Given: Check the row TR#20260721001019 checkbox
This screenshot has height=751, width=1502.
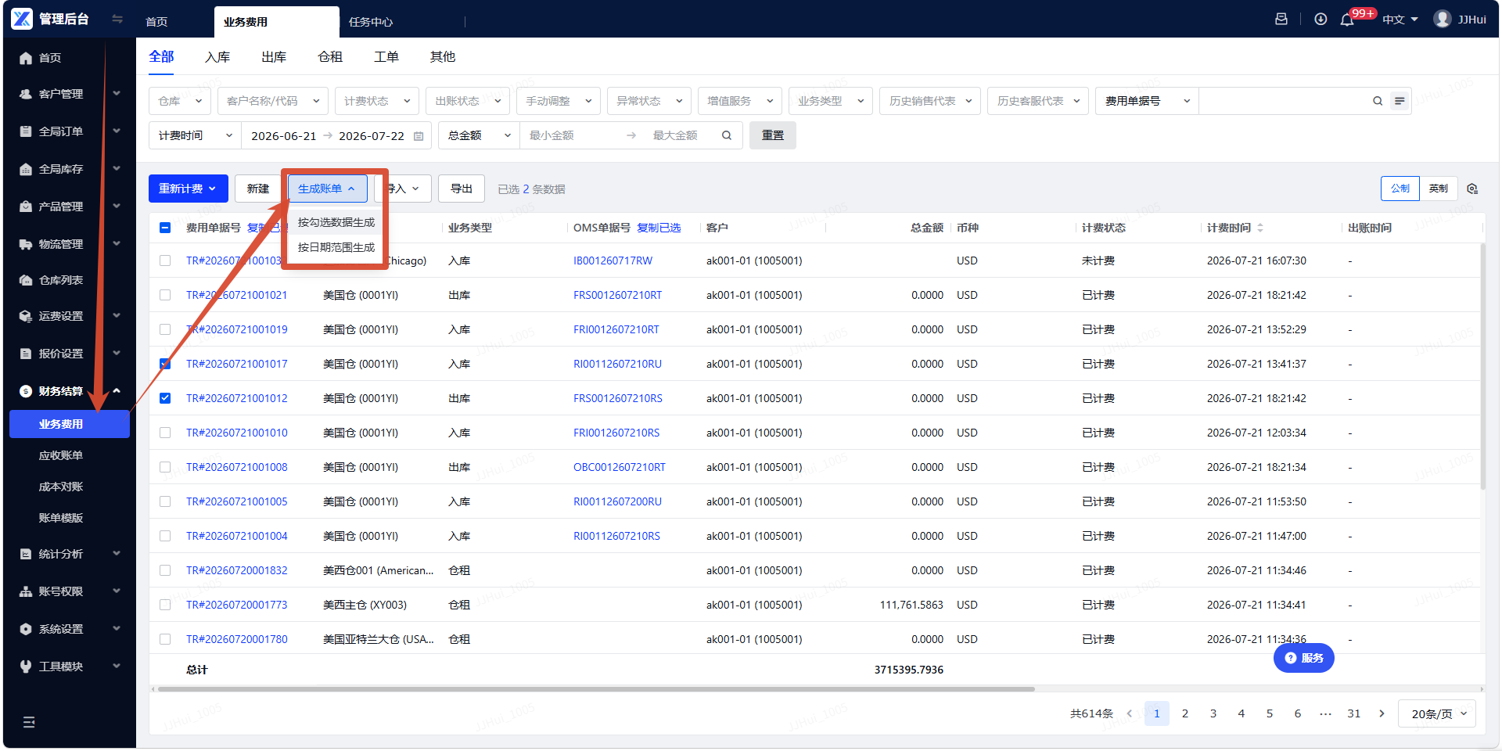Looking at the screenshot, I should [165, 329].
